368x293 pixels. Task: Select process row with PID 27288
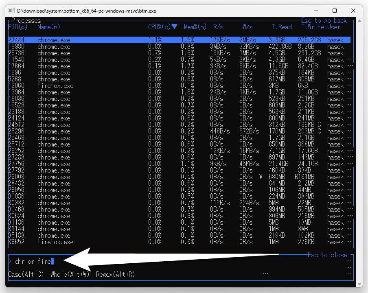(179, 157)
